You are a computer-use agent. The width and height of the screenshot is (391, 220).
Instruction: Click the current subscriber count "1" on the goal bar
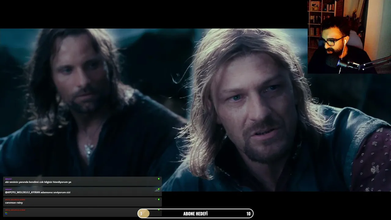pyautogui.click(x=141, y=214)
